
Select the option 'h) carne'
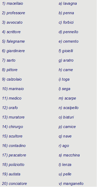[x=65, y=70]
